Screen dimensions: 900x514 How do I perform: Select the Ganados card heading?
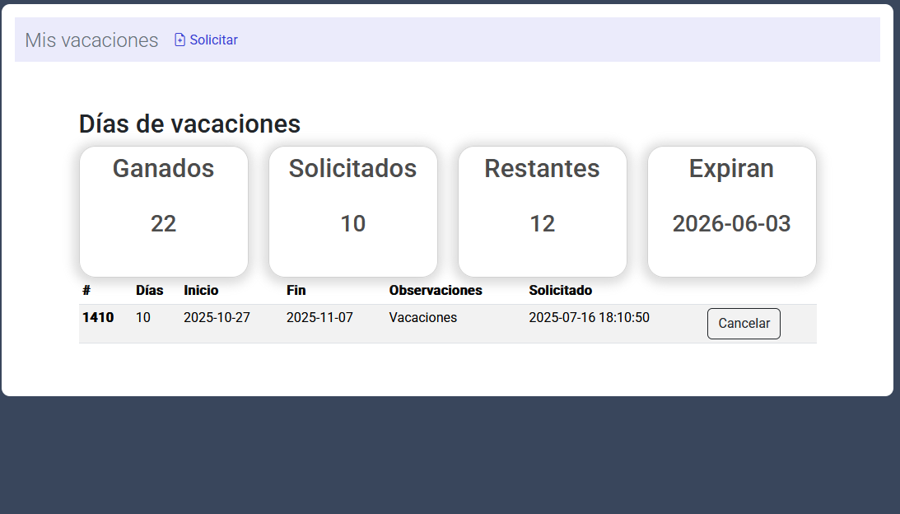[163, 168]
